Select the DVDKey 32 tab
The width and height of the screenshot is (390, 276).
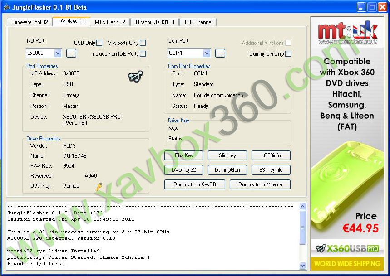71,21
